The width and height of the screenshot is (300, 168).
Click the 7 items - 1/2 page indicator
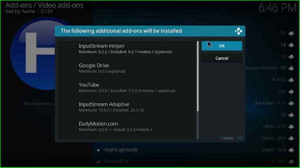coord(231,138)
